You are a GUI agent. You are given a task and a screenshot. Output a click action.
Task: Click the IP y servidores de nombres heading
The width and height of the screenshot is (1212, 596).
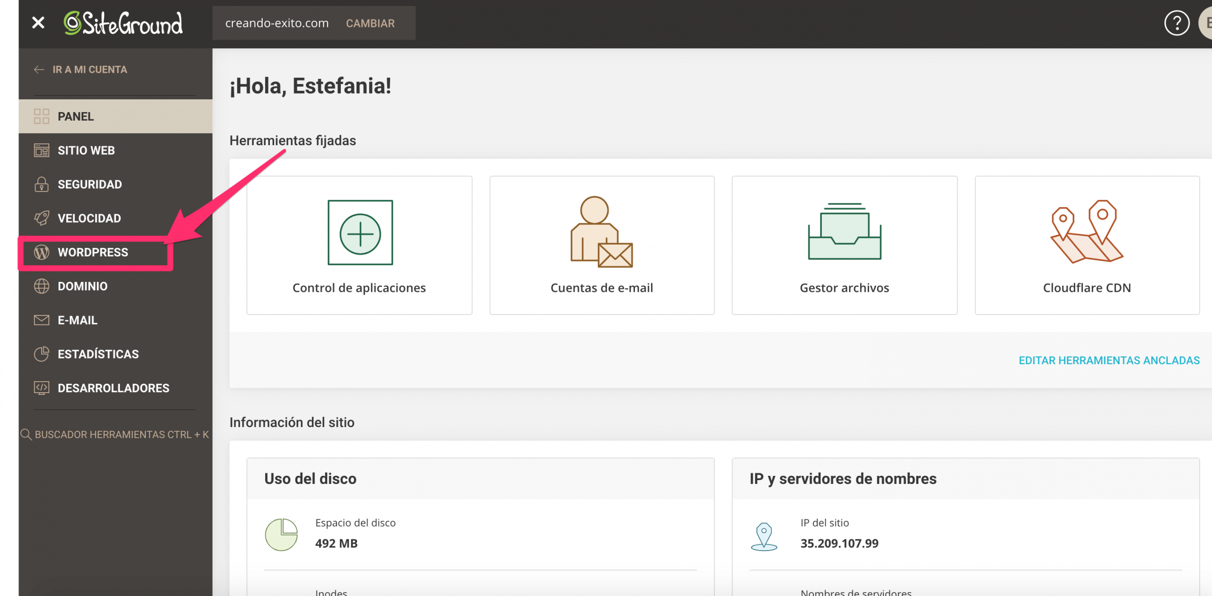[843, 479]
